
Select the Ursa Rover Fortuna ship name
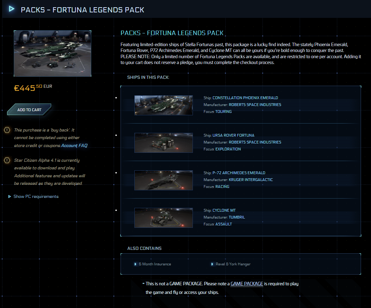233,135
